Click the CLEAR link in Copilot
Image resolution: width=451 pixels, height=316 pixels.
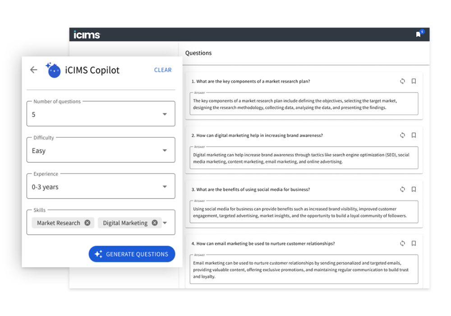pos(163,70)
